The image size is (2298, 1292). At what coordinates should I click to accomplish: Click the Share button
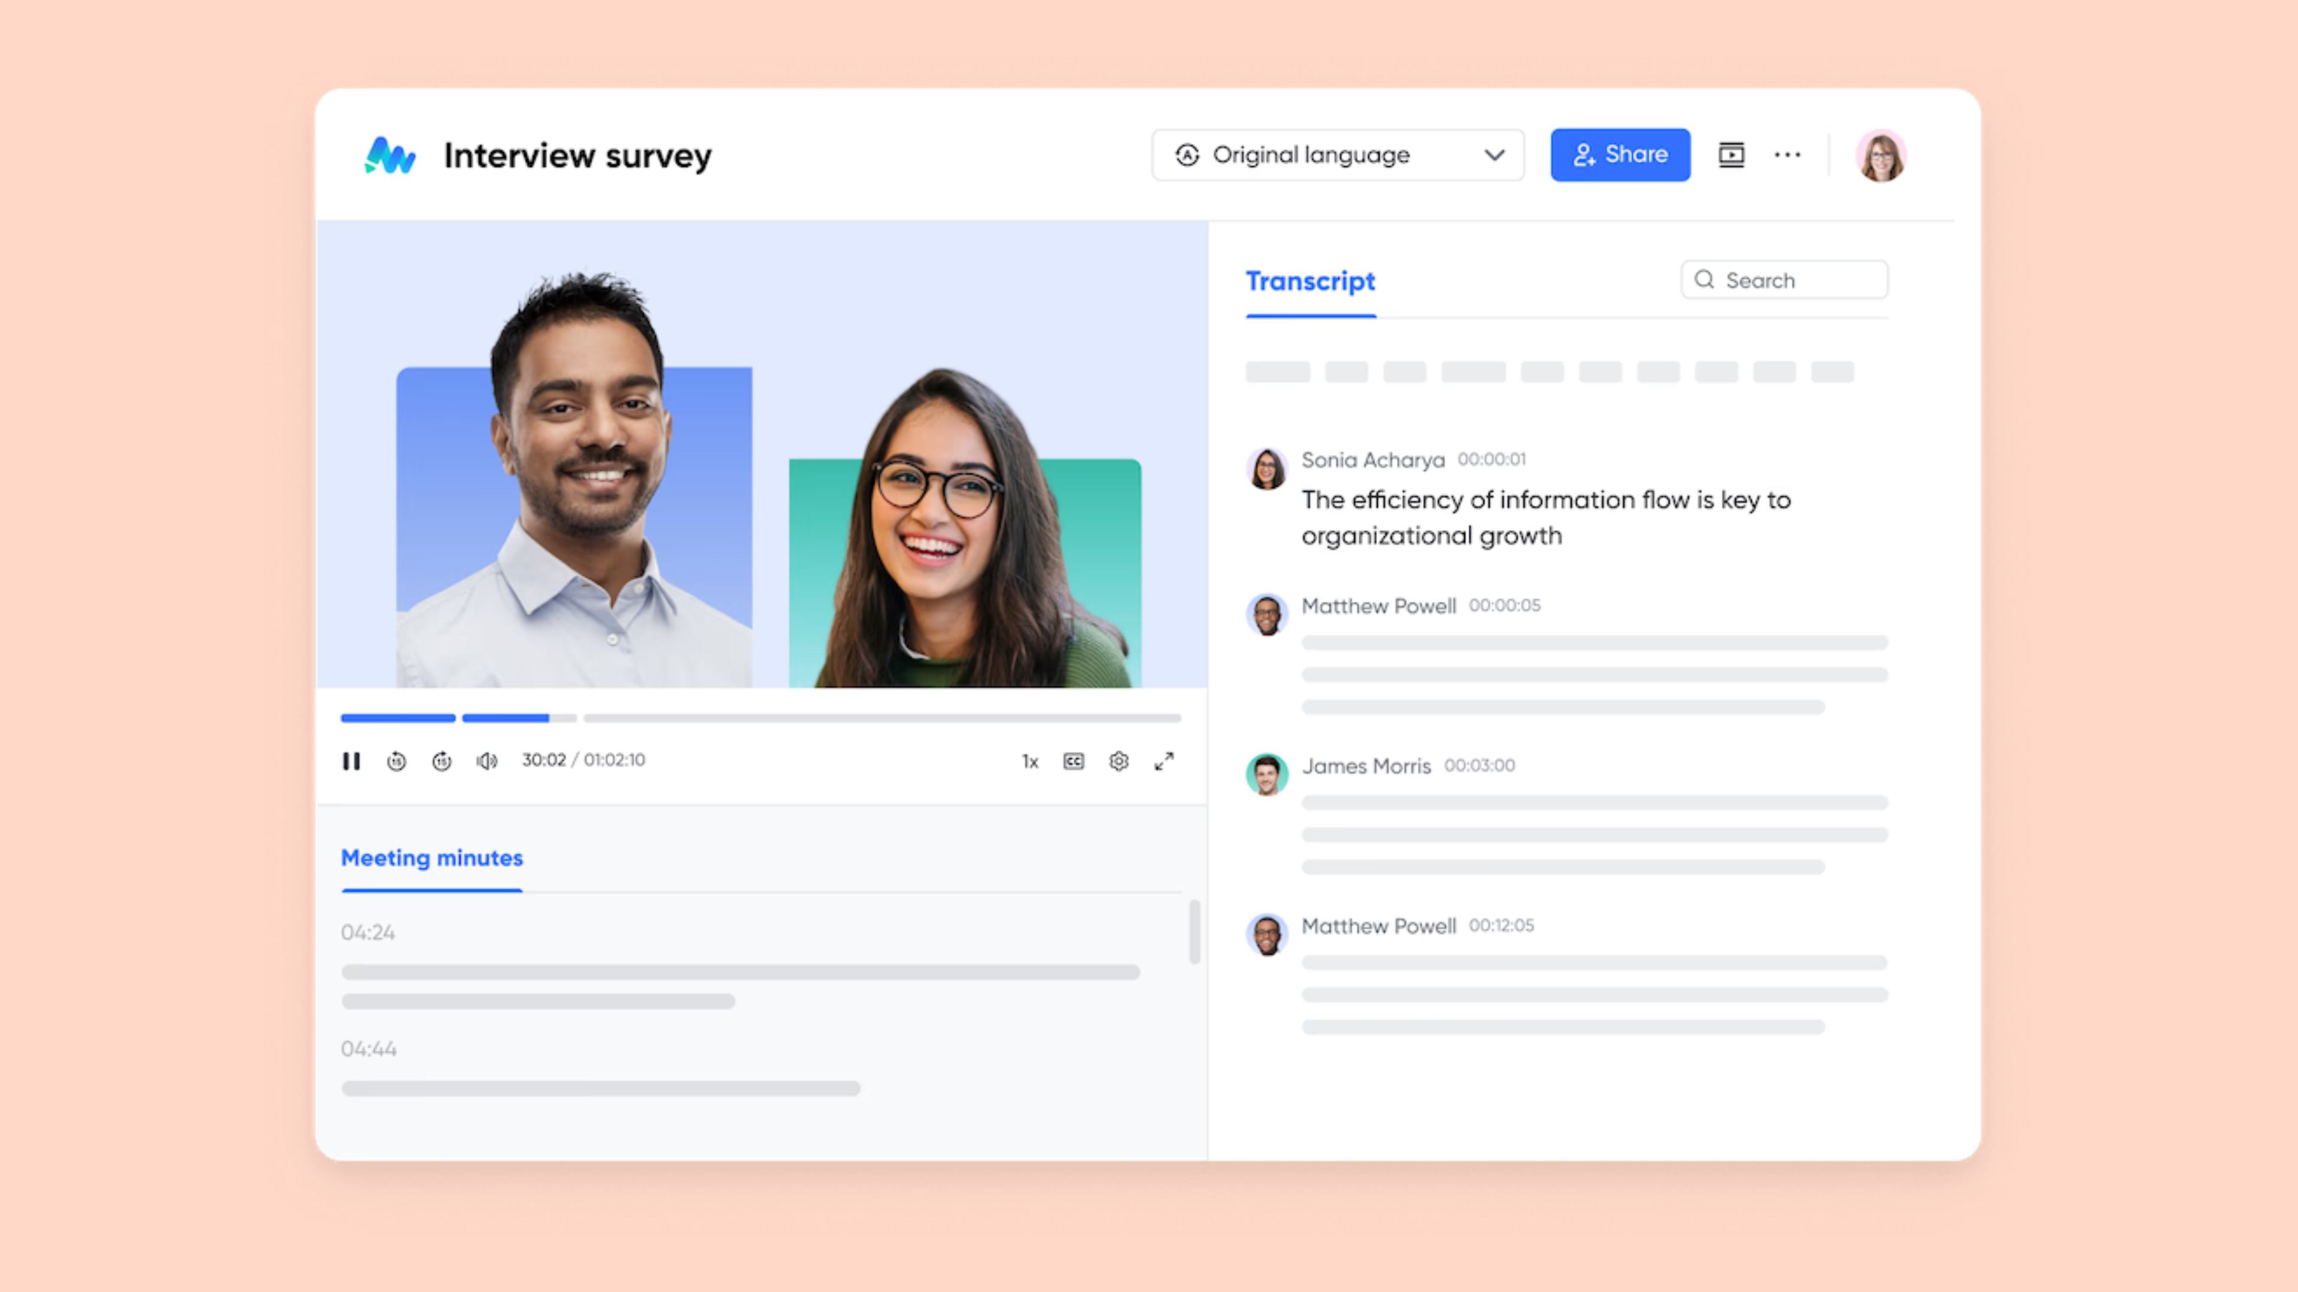pos(1620,155)
